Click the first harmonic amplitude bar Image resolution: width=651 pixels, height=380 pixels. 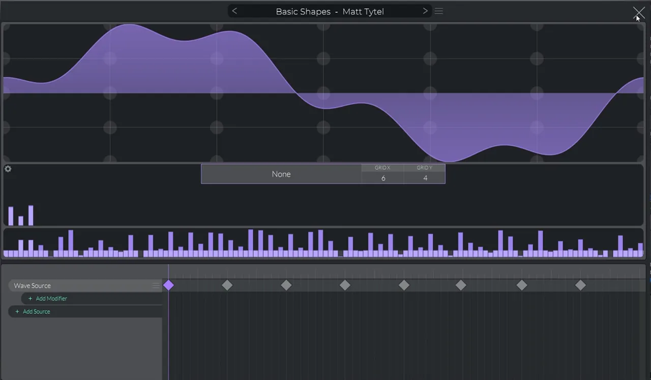pos(11,216)
